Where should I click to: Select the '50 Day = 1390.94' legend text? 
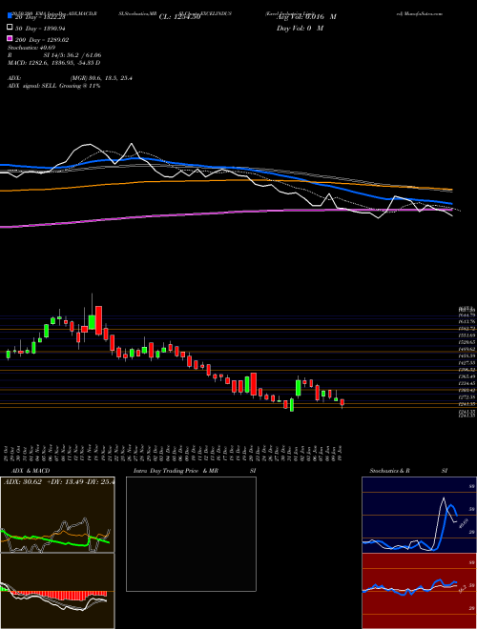[x=40, y=29]
